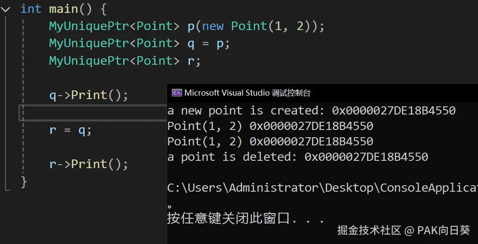This screenshot has width=478, height=244.
Task: Click 'Print' in q->Print() call
Action: (x=89, y=95)
